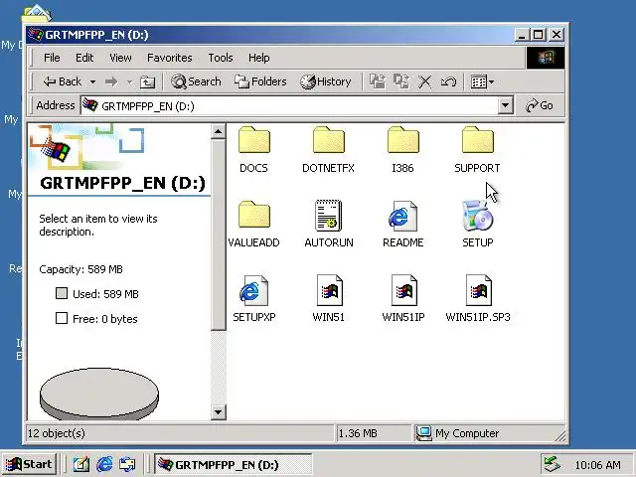Click the system tray network icon
Image resolution: width=636 pixels, height=477 pixels.
point(553,464)
